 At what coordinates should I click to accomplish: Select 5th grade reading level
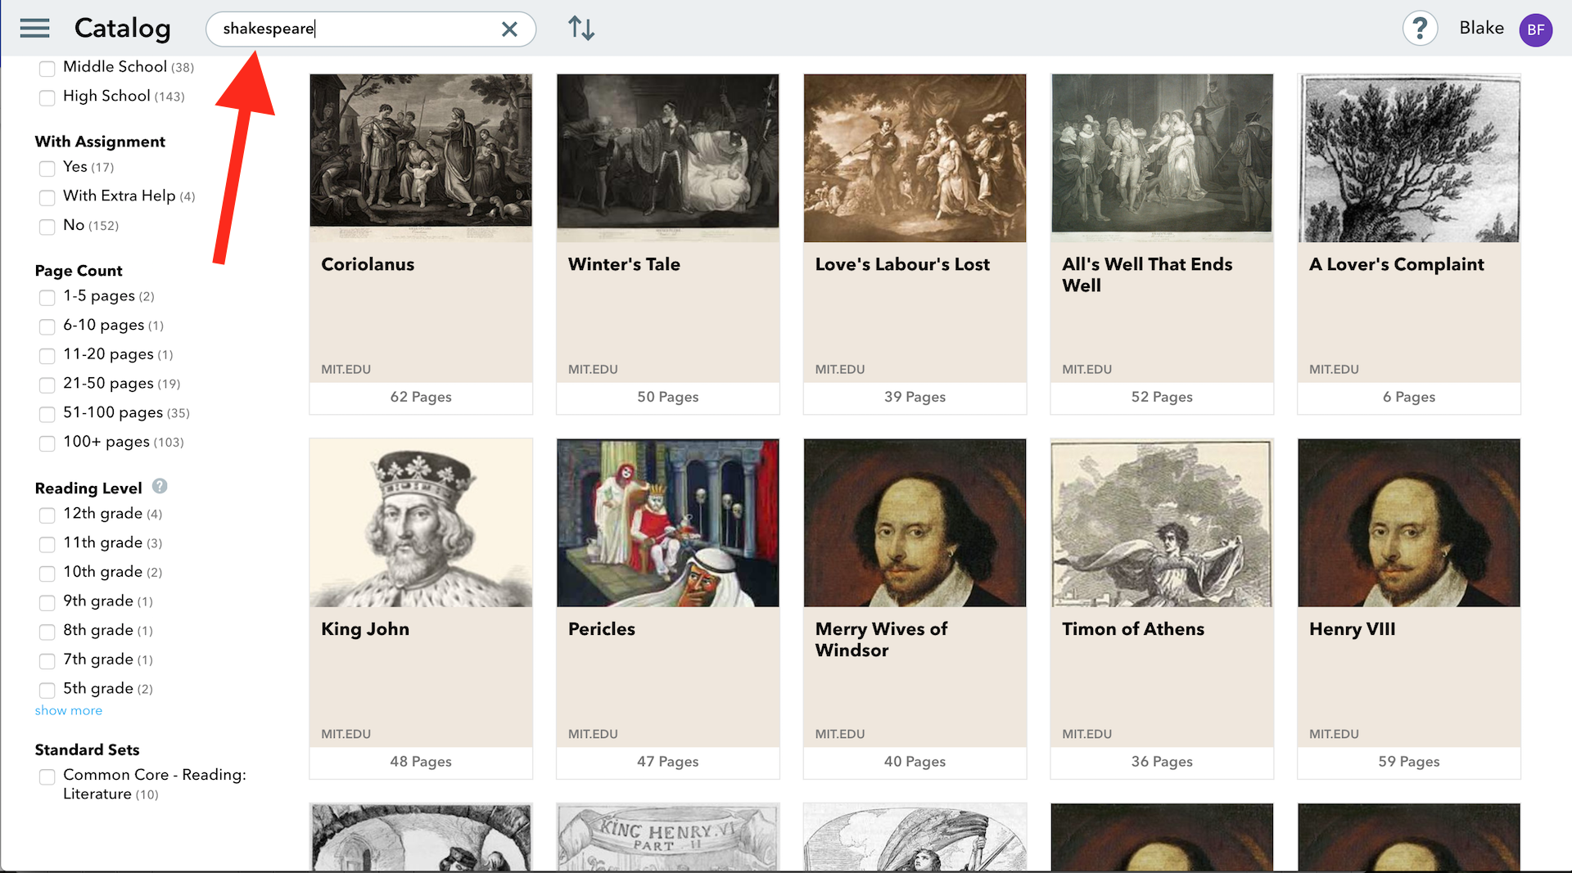pyautogui.click(x=47, y=690)
